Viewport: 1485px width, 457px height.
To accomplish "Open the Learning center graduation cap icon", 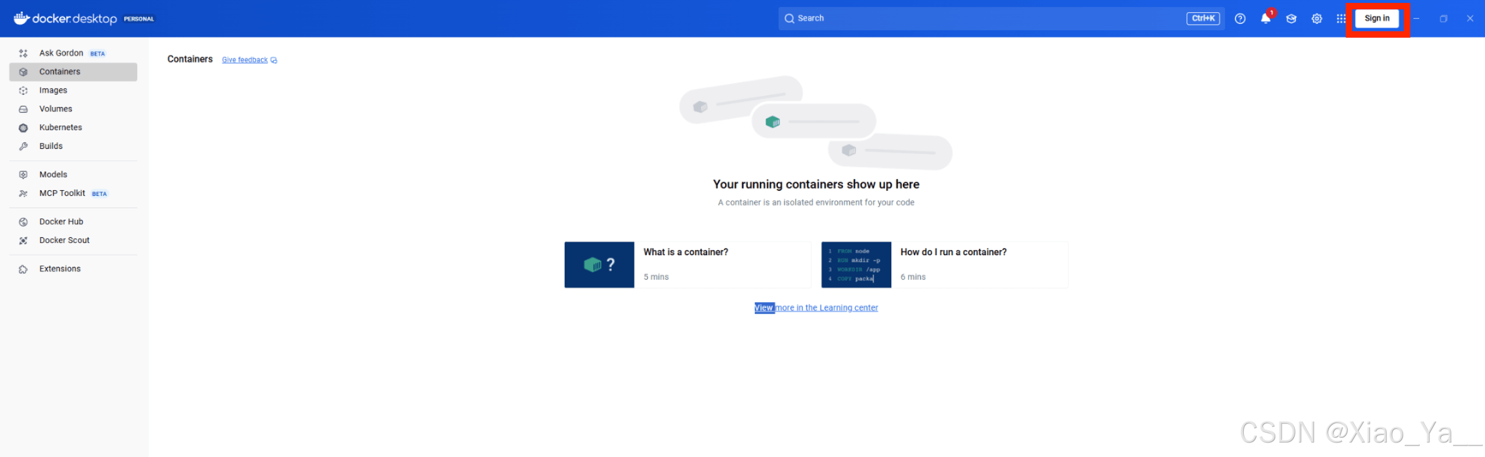I will pos(1291,19).
